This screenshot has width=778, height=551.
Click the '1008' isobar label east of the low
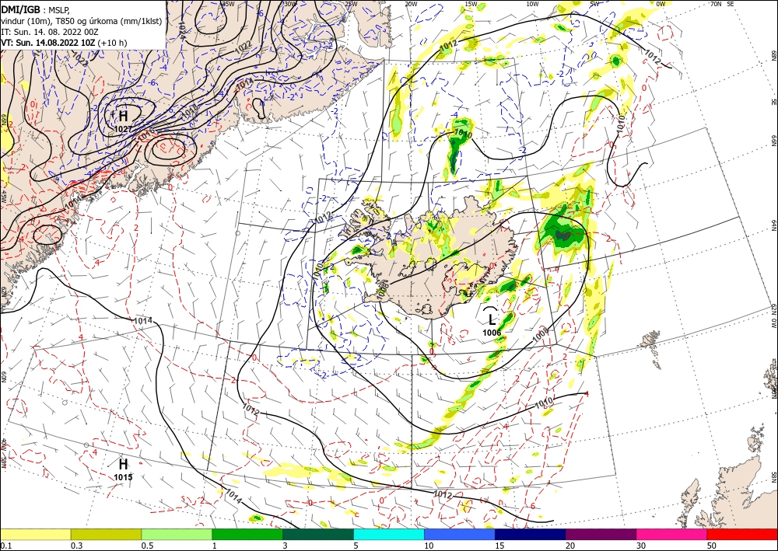coord(541,335)
